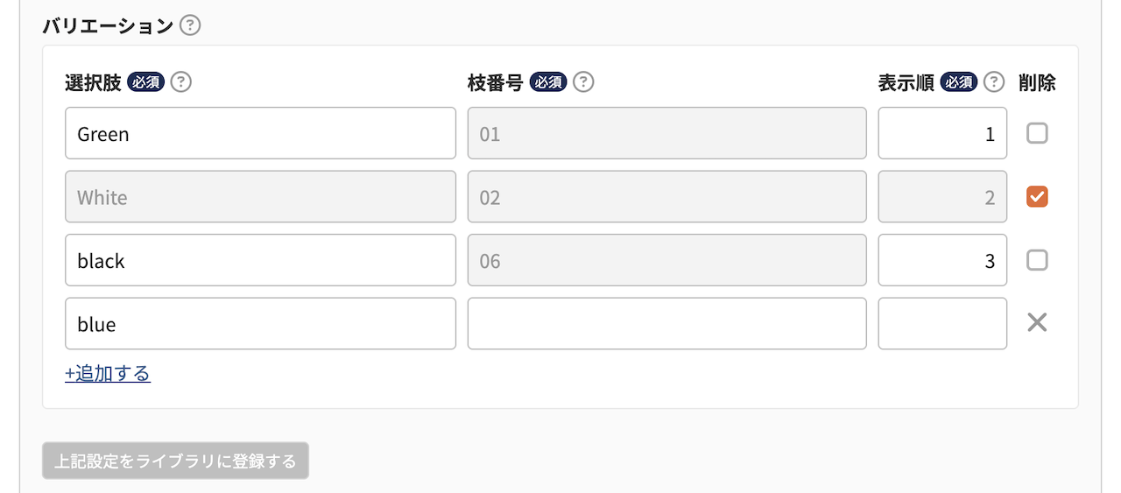Click the +追加する link
Image resolution: width=1121 pixels, height=493 pixels.
pos(108,374)
